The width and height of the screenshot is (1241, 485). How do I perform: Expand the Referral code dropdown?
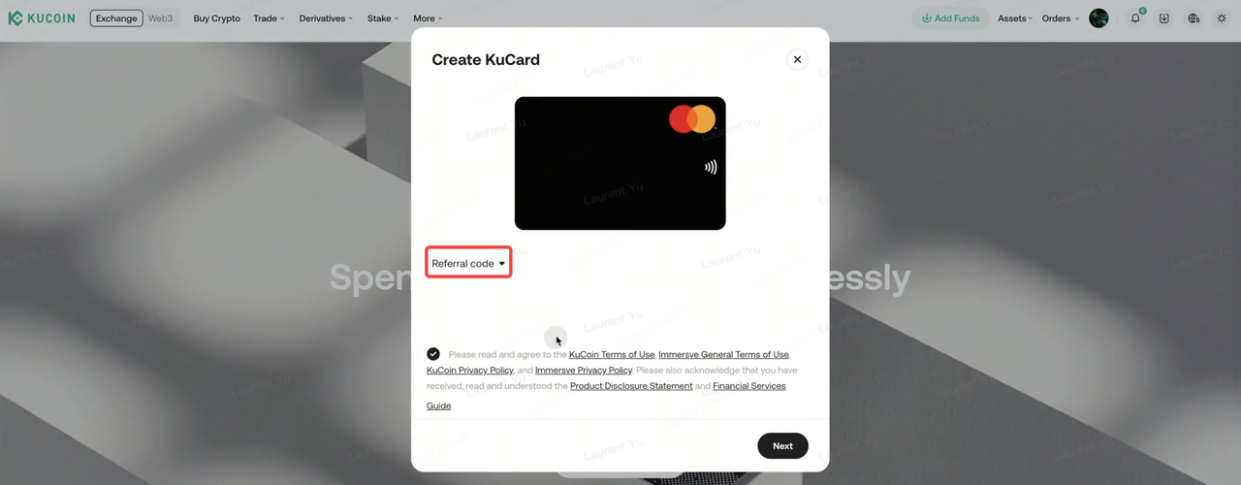point(468,263)
